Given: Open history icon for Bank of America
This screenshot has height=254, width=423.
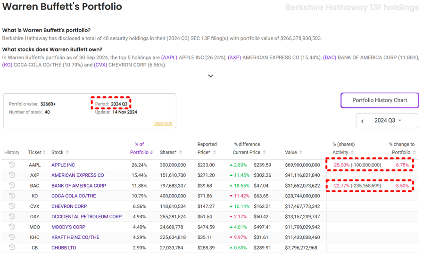Looking at the screenshot, I should coord(12,186).
